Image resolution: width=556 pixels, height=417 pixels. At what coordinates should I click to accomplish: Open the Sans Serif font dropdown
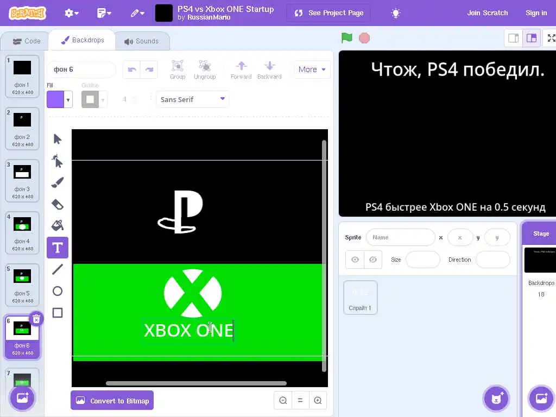(193, 99)
